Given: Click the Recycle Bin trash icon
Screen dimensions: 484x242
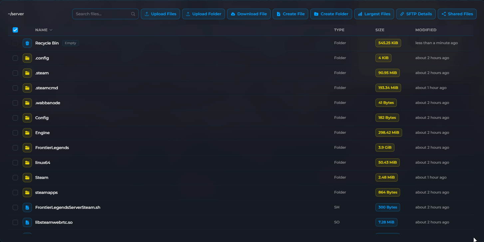Looking at the screenshot, I should [27, 43].
